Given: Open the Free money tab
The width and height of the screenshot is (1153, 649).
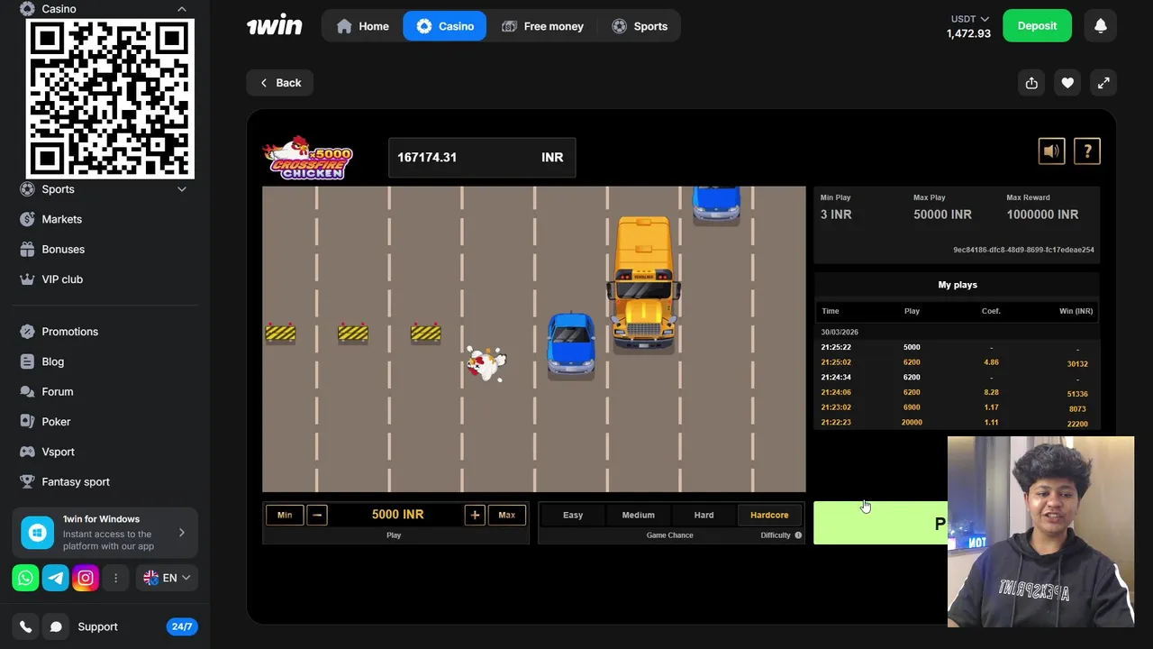Looking at the screenshot, I should [x=542, y=26].
